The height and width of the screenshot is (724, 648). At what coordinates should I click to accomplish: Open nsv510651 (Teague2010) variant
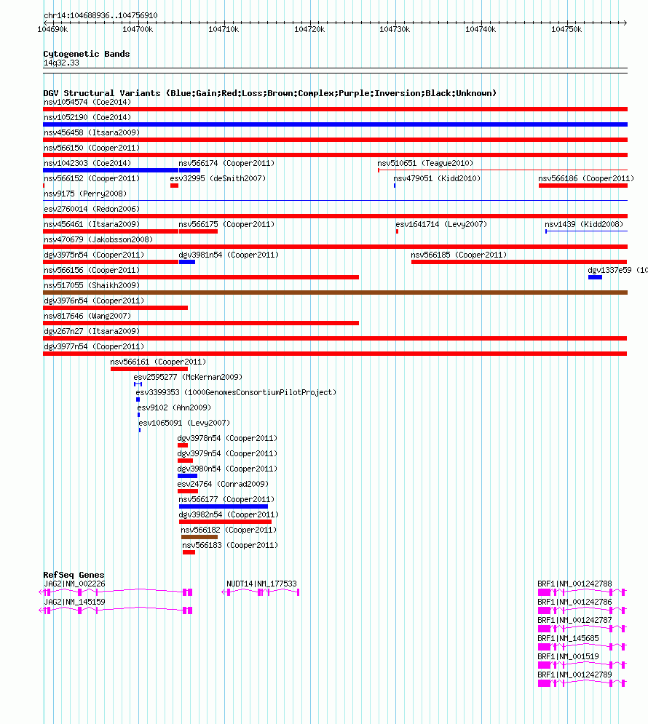coord(425,163)
